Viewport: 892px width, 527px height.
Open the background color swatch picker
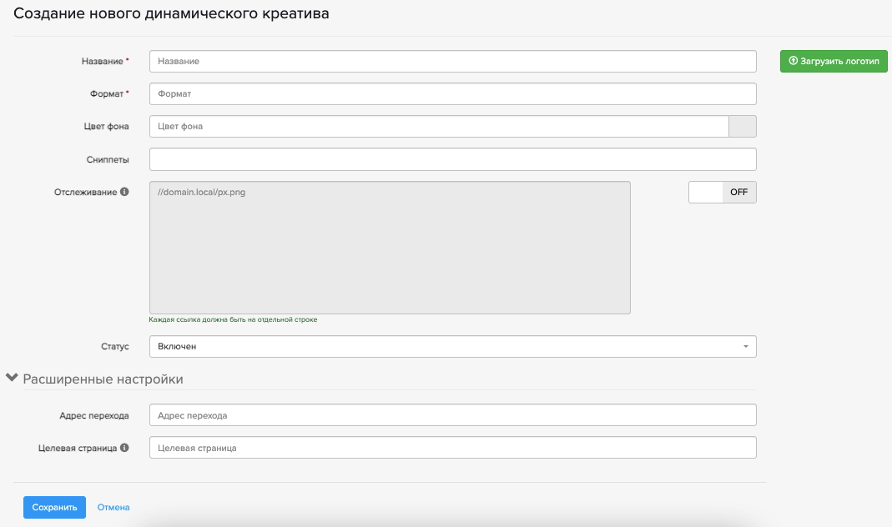tap(743, 126)
